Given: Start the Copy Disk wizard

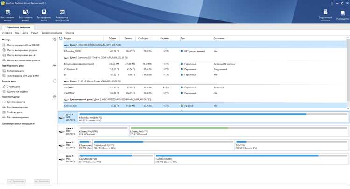Looking at the screenshot, I should pos(19,55).
